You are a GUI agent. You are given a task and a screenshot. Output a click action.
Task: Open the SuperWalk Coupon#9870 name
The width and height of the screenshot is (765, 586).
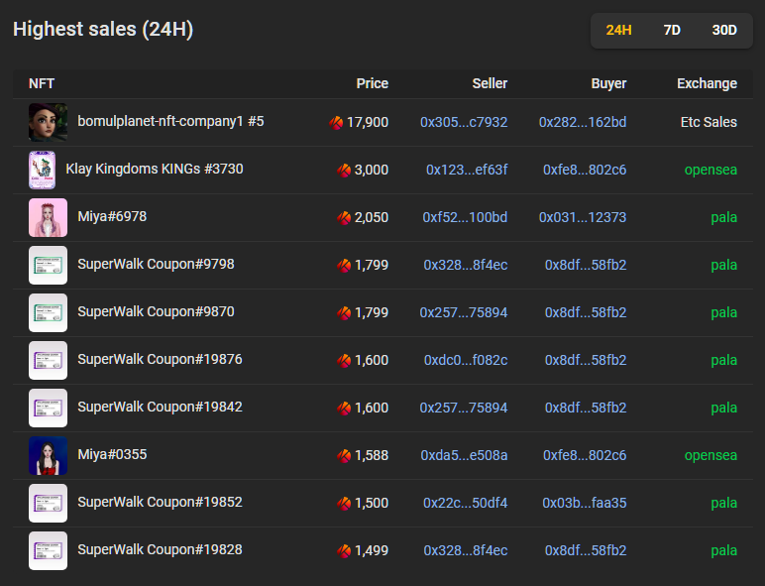click(157, 311)
